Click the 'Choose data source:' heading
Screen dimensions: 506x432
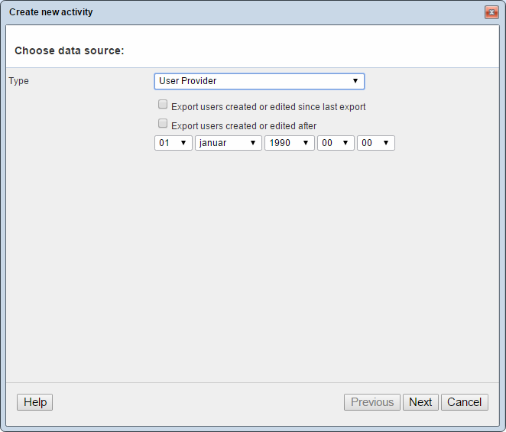[x=70, y=50]
